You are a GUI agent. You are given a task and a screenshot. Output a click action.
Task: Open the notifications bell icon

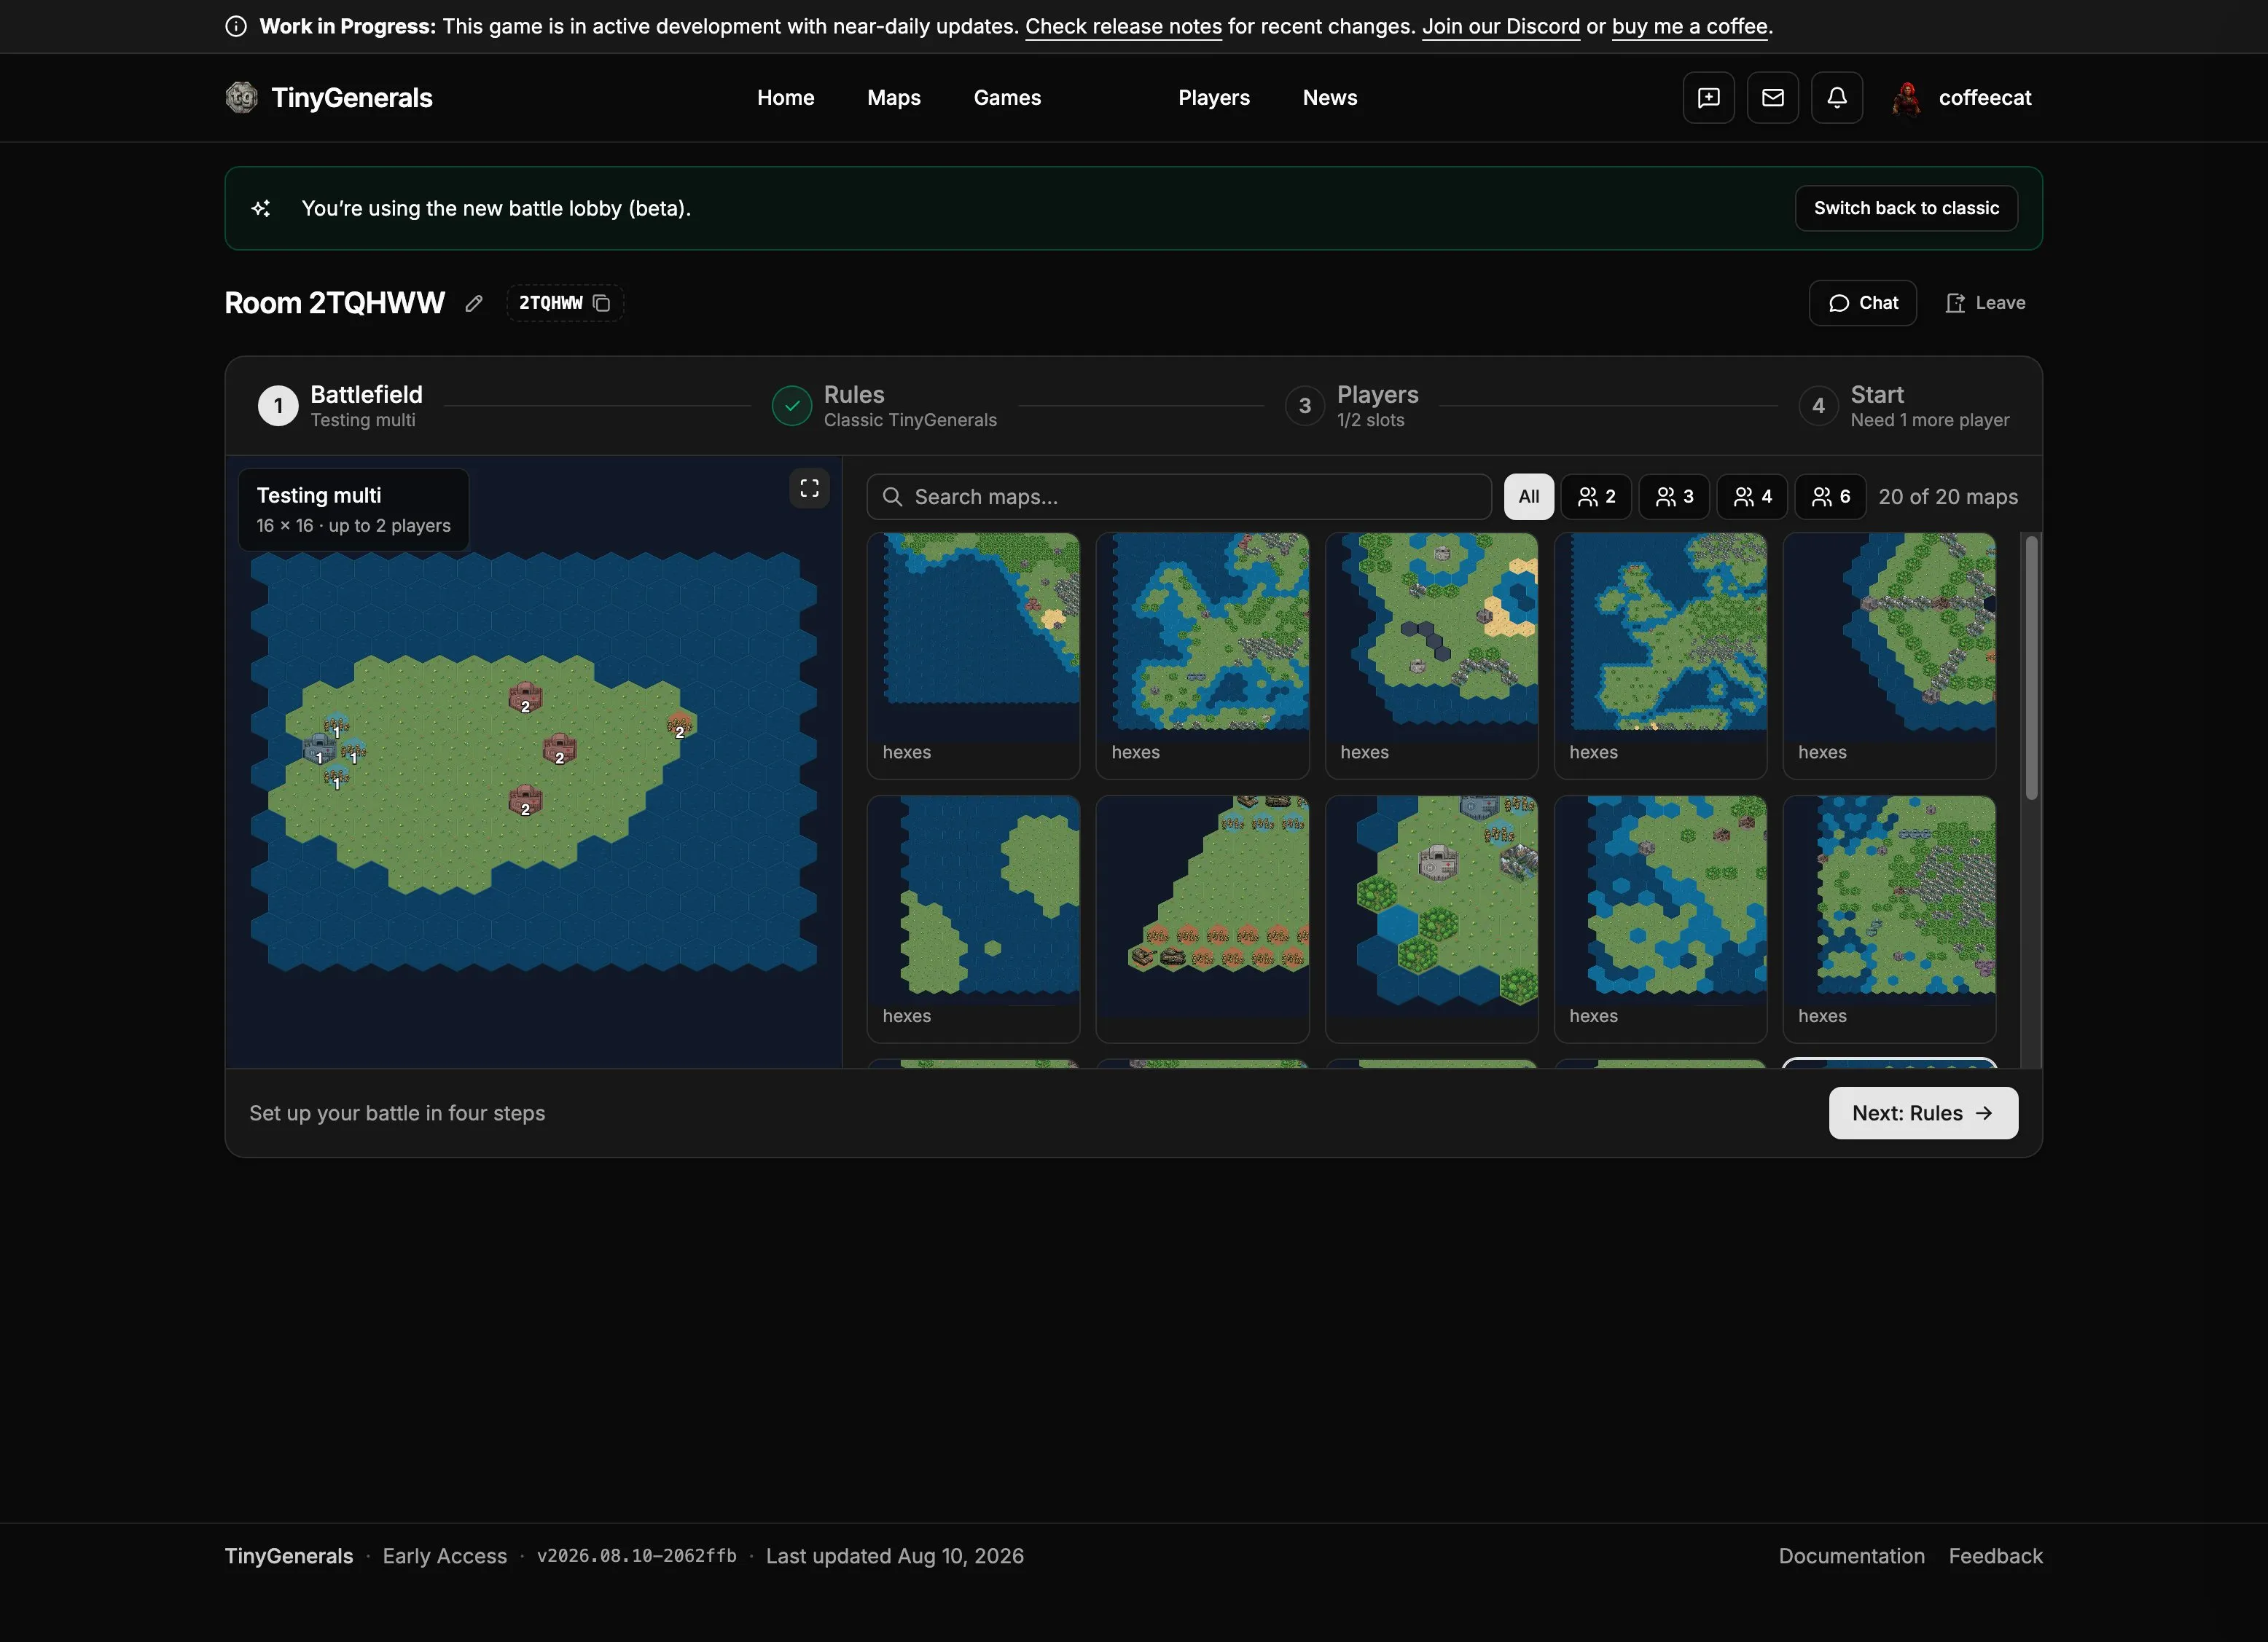coord(1836,97)
